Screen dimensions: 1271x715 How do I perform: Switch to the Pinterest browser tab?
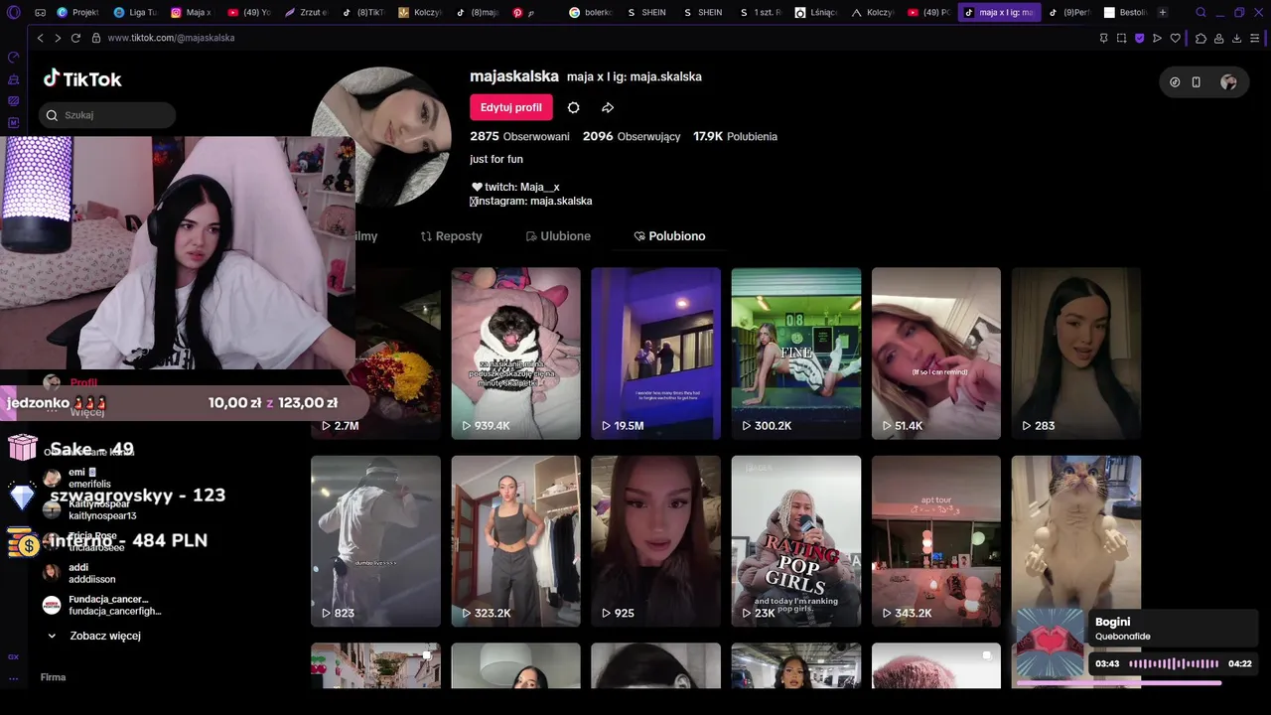pos(534,13)
